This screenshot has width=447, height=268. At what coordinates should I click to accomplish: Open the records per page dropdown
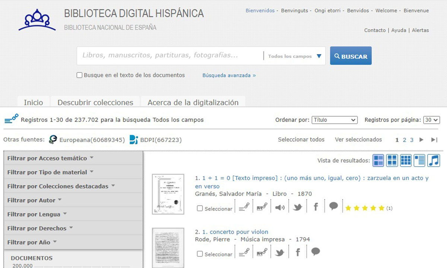tap(431, 120)
